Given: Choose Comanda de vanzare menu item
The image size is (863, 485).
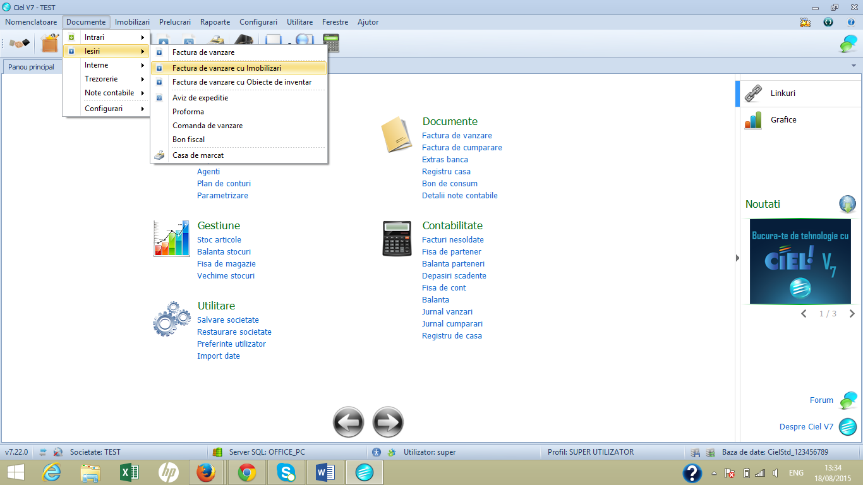Looking at the screenshot, I should coord(239,126).
